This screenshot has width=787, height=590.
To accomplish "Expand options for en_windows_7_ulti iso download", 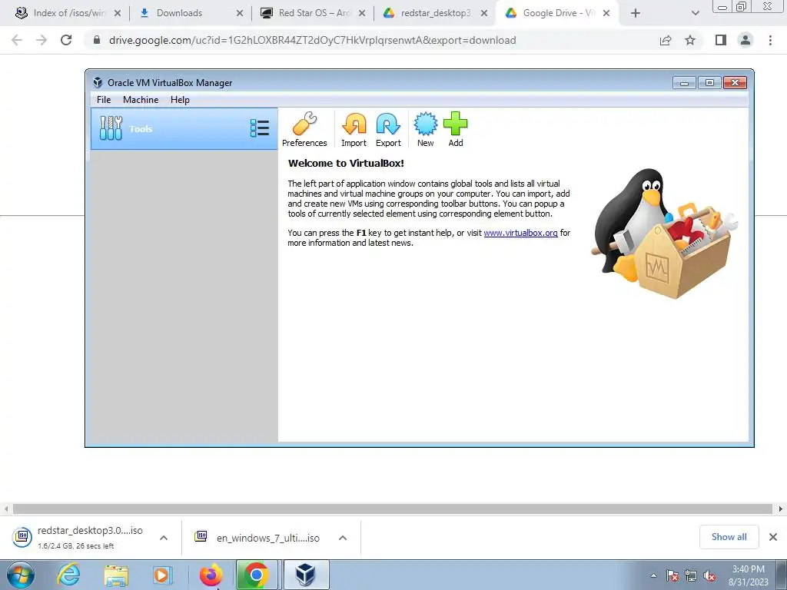I will tap(343, 538).
